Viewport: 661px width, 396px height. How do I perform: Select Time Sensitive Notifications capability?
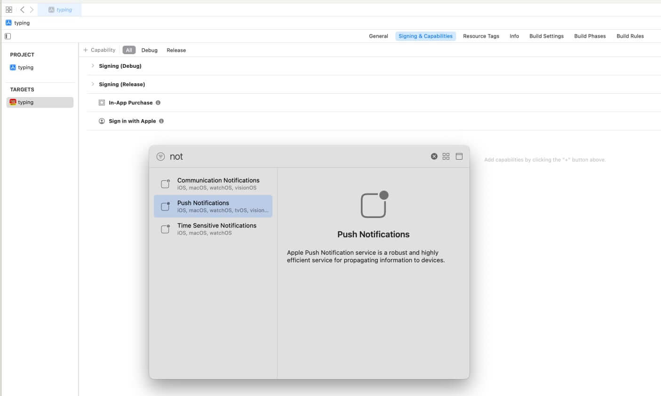(x=213, y=229)
